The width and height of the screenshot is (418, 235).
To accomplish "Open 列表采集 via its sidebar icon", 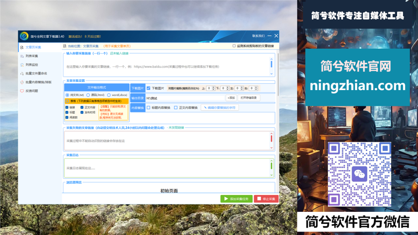I will (22, 56).
